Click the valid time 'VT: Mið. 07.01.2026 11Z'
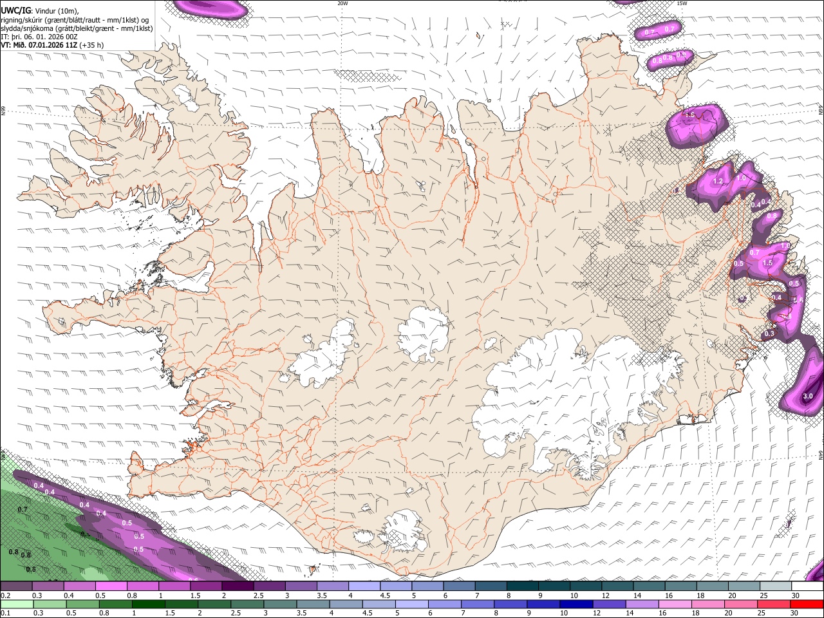Image resolution: width=824 pixels, height=618 pixels. 39,45
